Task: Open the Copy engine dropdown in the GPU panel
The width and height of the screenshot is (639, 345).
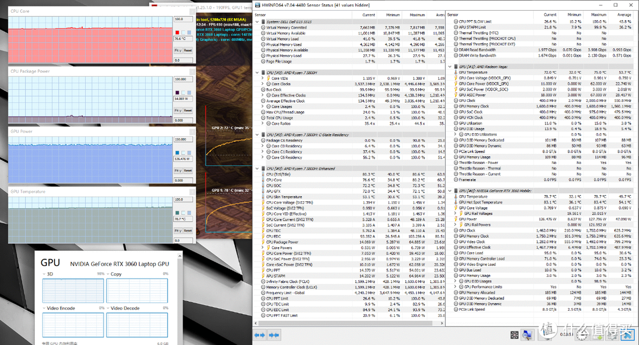Action: pos(108,274)
